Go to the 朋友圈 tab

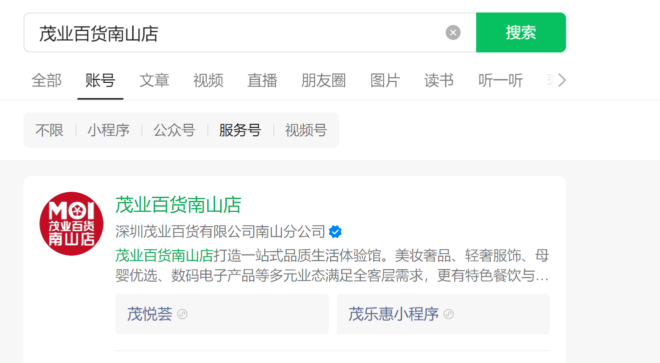(324, 80)
